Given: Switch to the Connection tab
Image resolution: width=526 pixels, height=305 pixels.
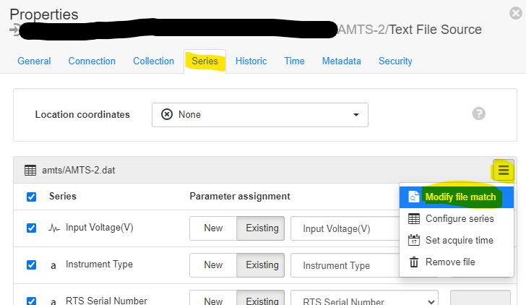Looking at the screenshot, I should pyautogui.click(x=92, y=61).
